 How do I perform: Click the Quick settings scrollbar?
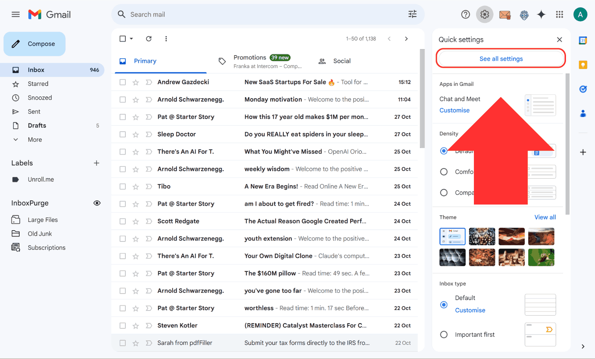point(567,144)
